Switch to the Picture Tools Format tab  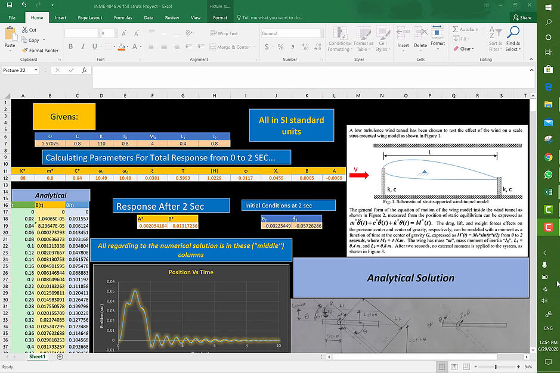220,17
